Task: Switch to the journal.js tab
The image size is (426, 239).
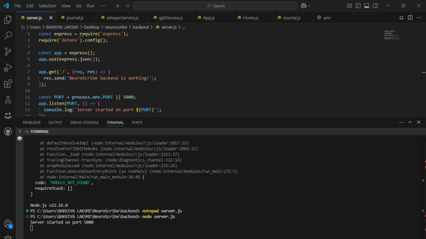Action: [76, 17]
